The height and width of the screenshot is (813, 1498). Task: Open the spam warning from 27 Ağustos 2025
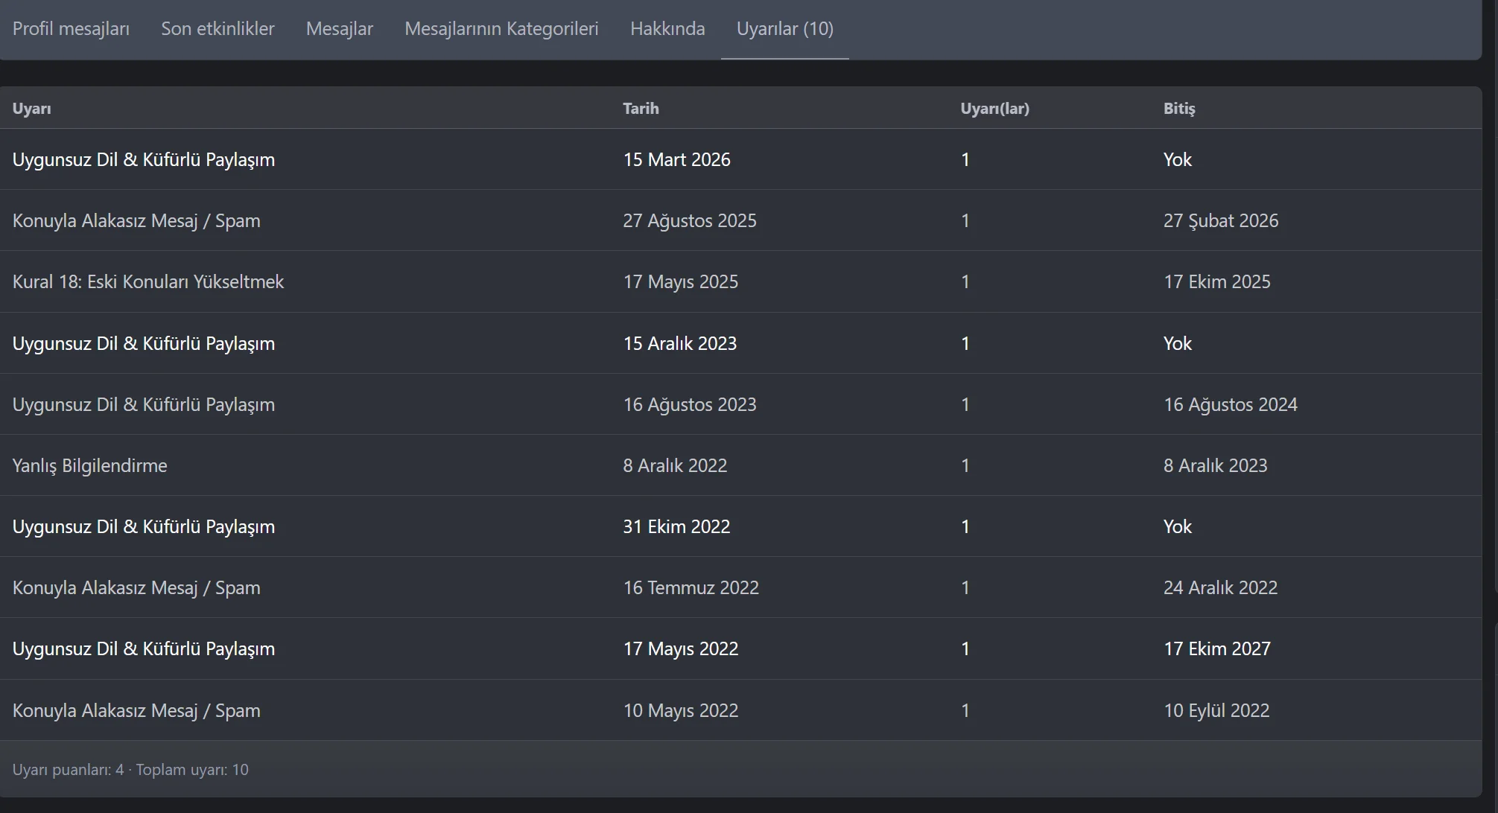(136, 220)
